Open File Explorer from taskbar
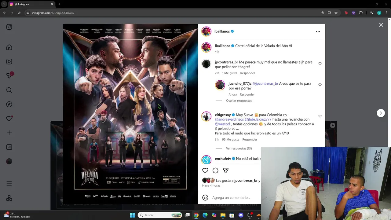 coord(223,215)
